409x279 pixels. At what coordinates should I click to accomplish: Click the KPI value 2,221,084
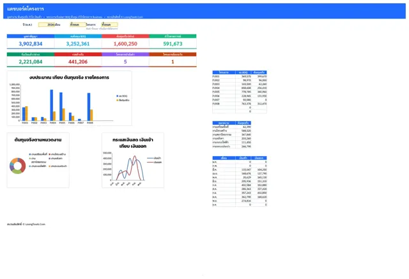31,61
